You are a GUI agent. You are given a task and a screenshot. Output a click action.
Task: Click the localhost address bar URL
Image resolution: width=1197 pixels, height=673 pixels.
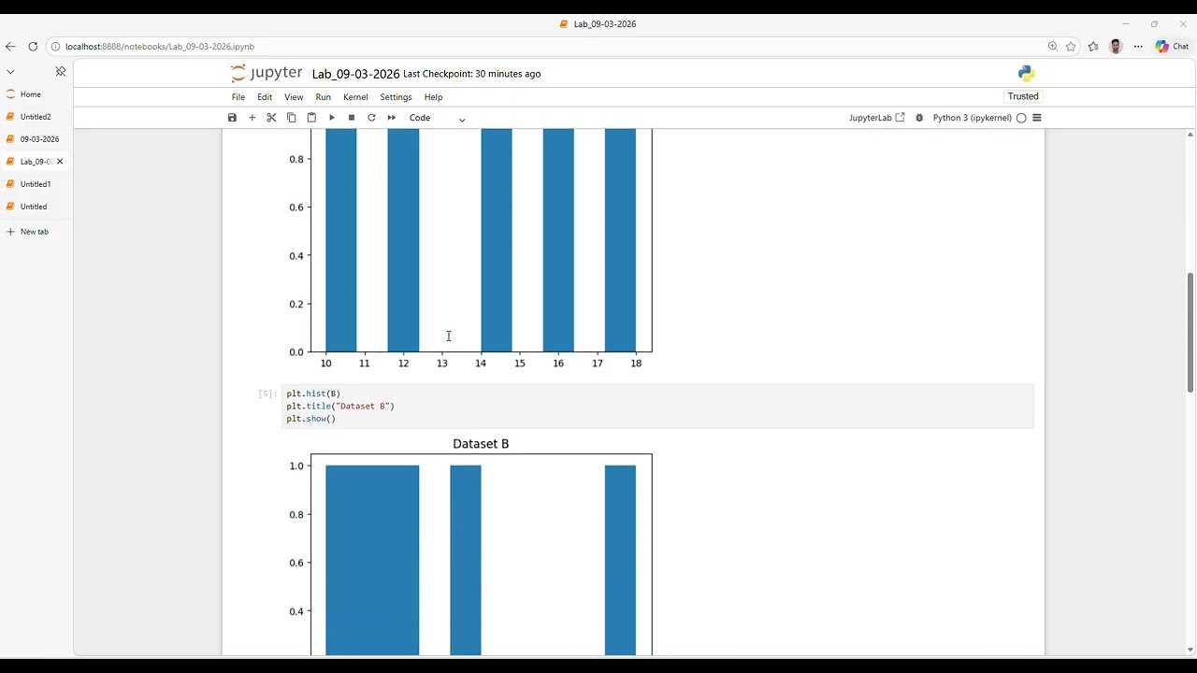[160, 47]
